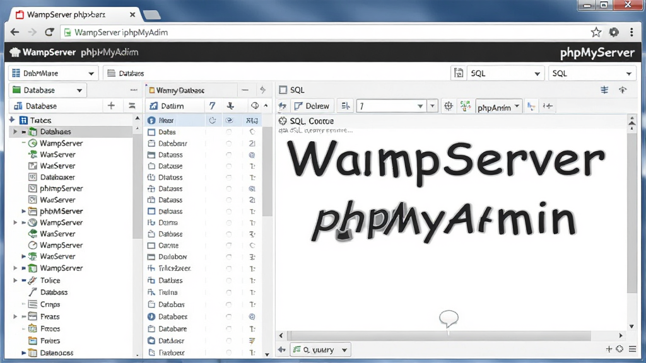Expand the Tolice tree node

(15, 280)
